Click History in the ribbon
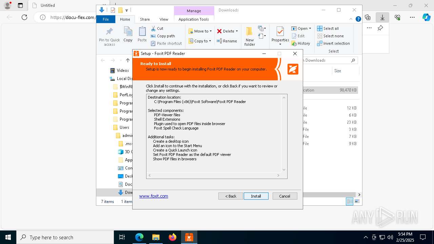 [x=301, y=43]
